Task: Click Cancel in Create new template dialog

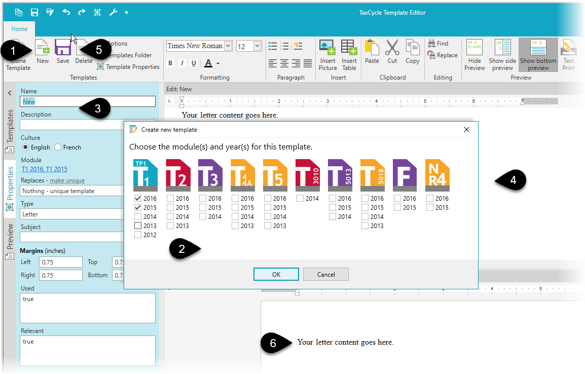Action: pyautogui.click(x=326, y=274)
